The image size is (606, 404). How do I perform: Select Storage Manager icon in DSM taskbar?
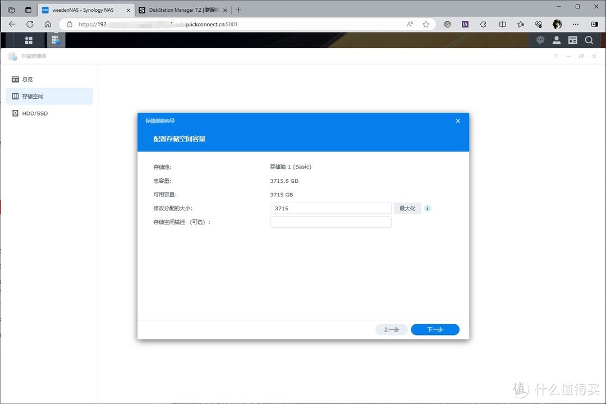click(x=56, y=40)
